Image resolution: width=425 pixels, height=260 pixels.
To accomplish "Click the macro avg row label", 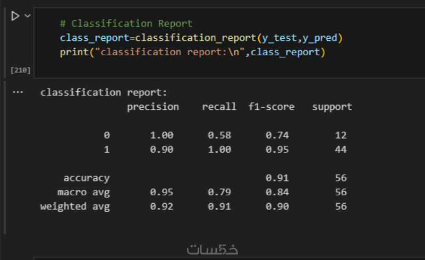I will pos(83,192).
